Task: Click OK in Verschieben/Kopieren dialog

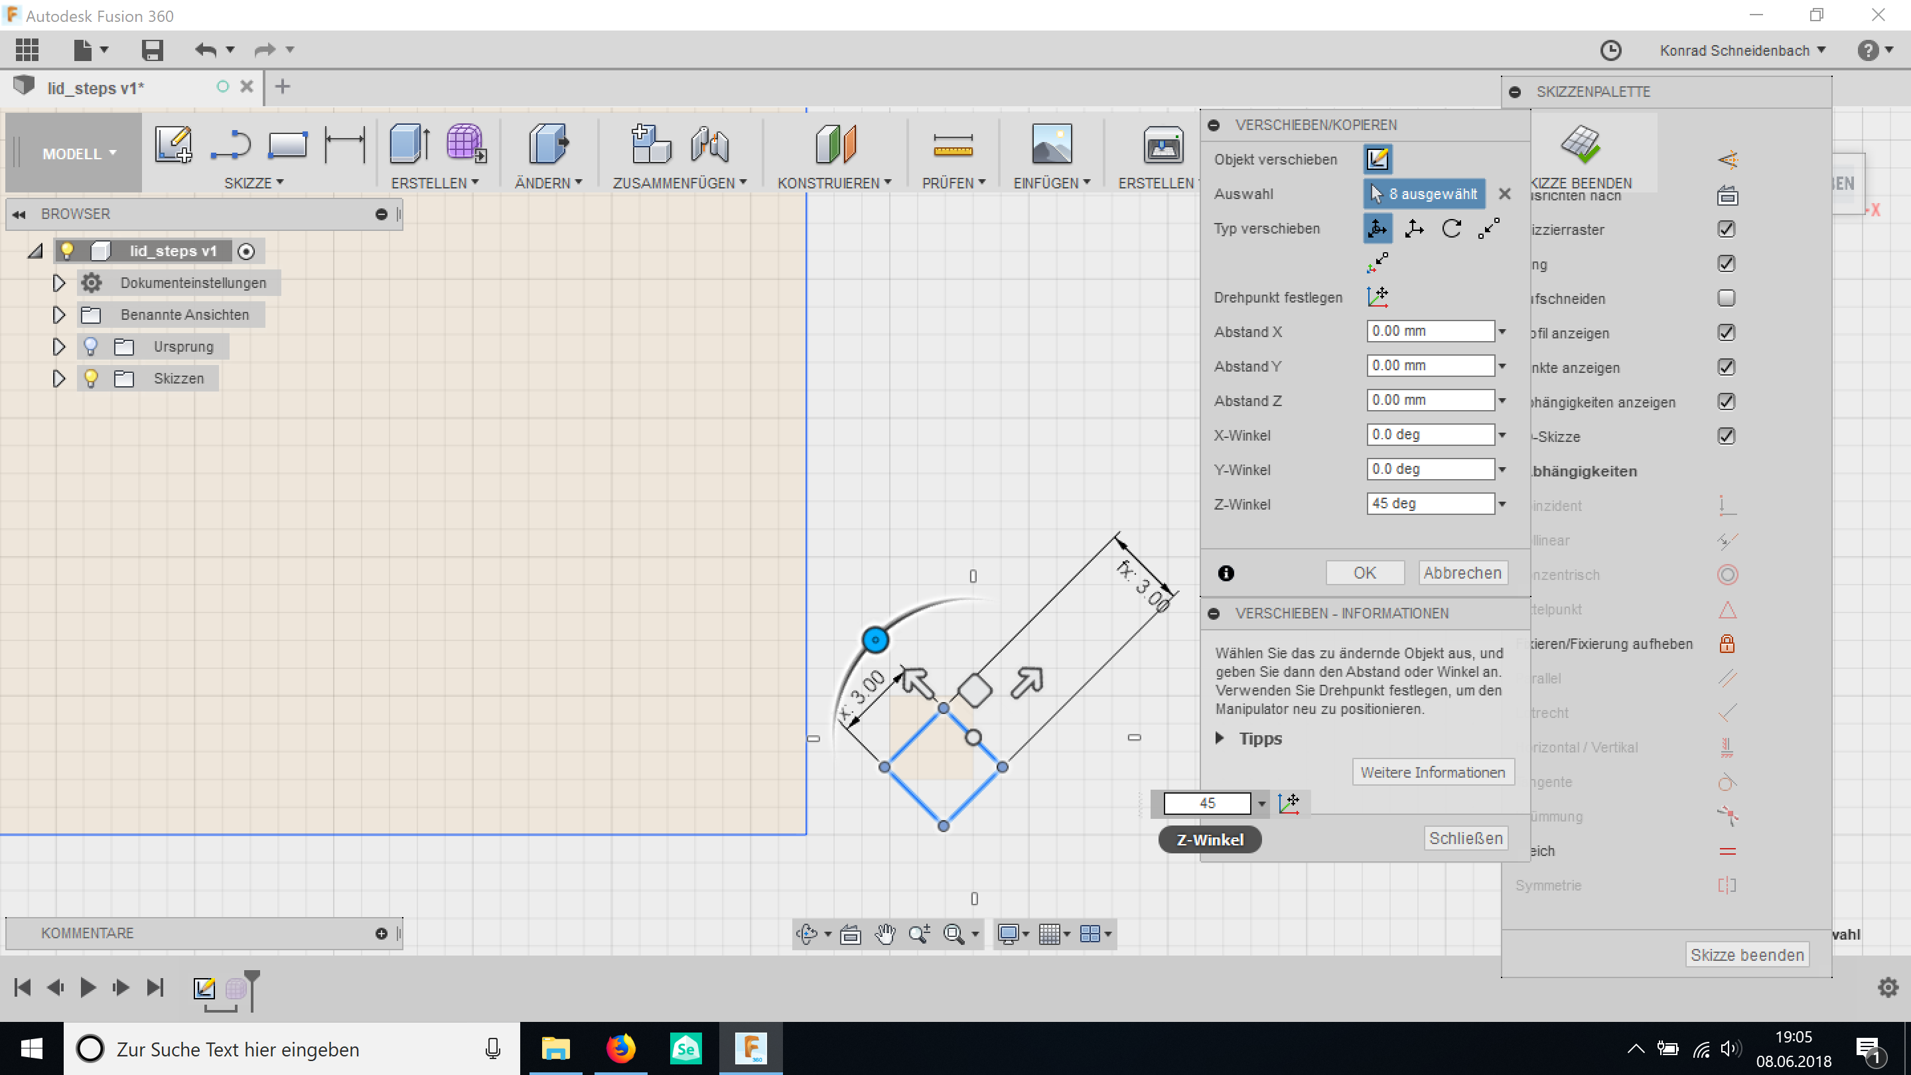Action: tap(1364, 573)
